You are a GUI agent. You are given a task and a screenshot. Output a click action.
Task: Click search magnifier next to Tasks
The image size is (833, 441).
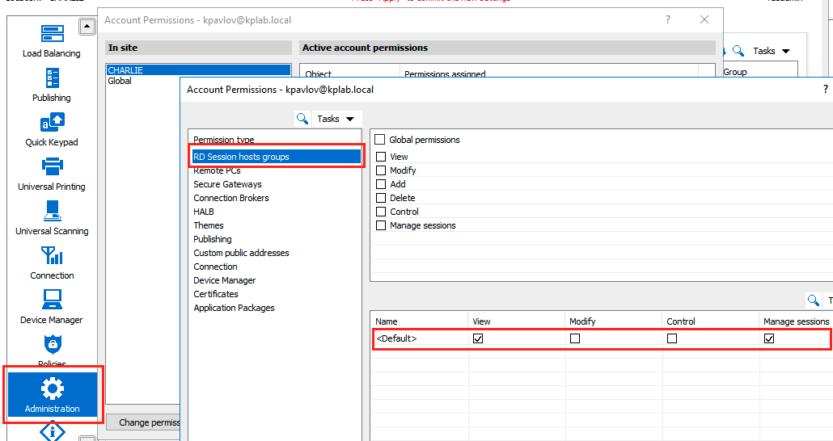tap(302, 119)
